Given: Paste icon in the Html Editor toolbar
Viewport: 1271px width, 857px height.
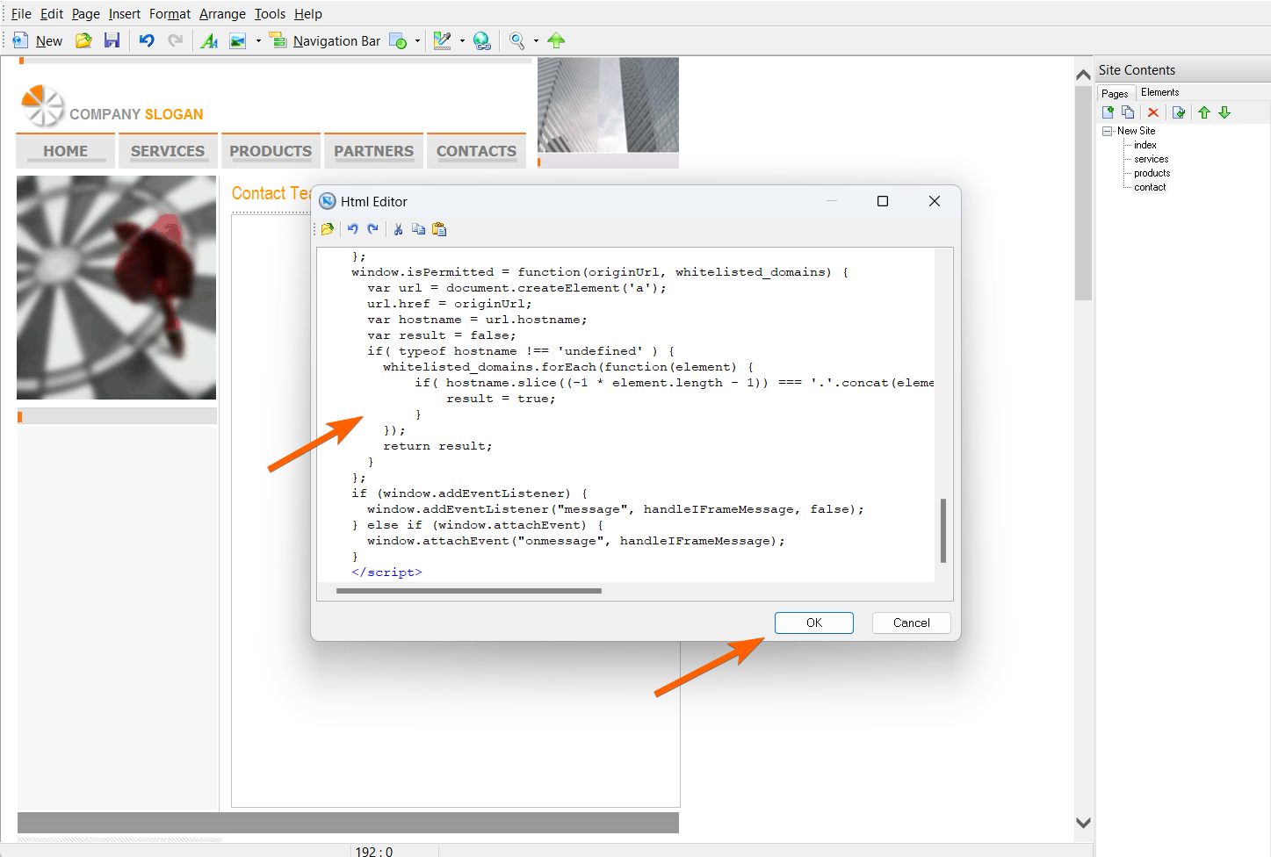Looking at the screenshot, I should tap(439, 229).
